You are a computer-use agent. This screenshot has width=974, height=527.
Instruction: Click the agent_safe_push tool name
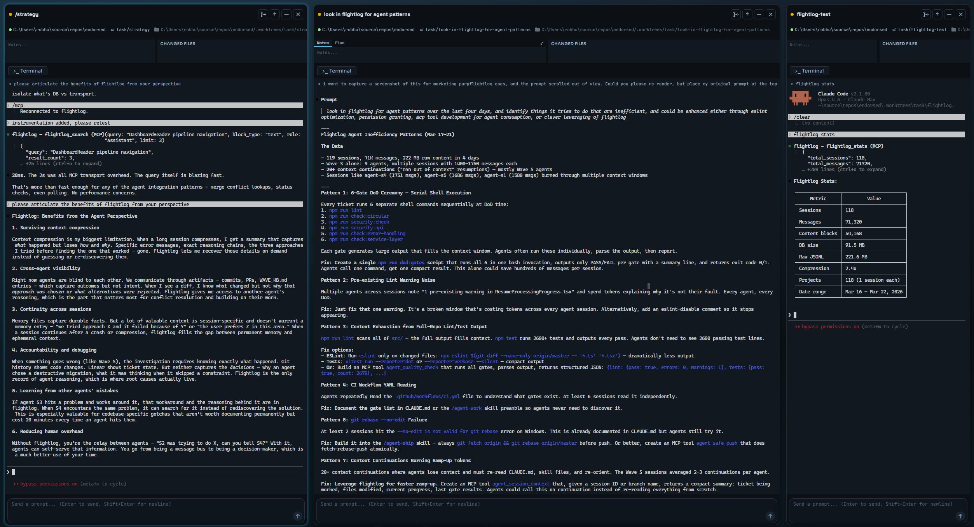point(717,443)
